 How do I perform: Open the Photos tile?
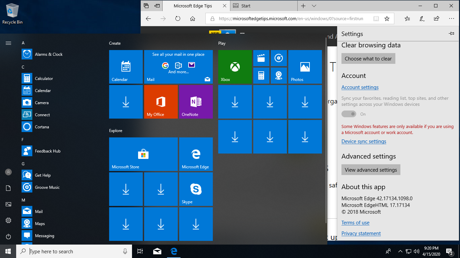click(x=305, y=67)
